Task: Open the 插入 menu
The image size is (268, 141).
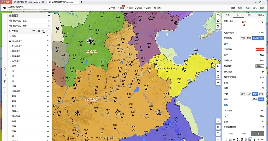Action: 255,8
